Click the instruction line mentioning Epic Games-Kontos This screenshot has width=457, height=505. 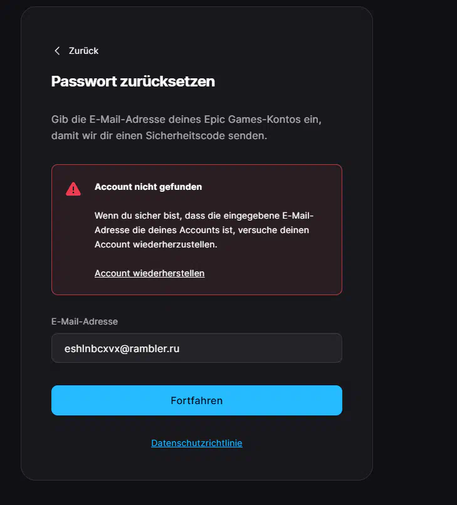(186, 120)
